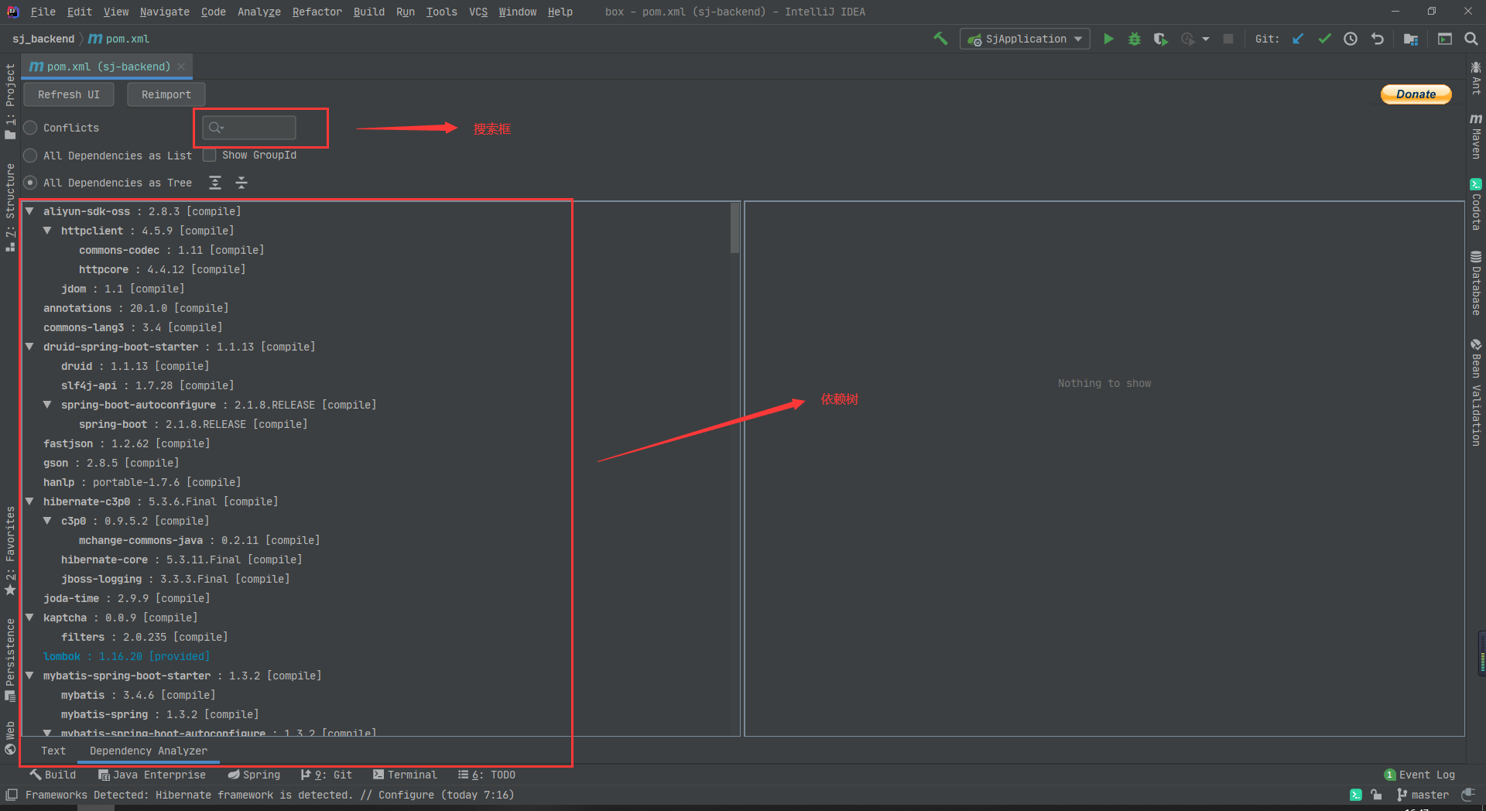Open the VCS menu
Image resolution: width=1486 pixels, height=811 pixels.
pos(478,12)
